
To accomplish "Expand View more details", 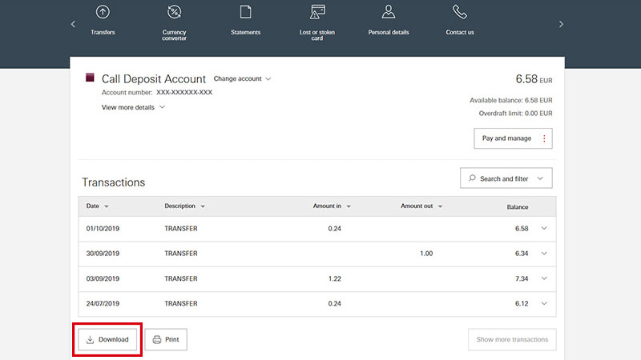I will [133, 107].
